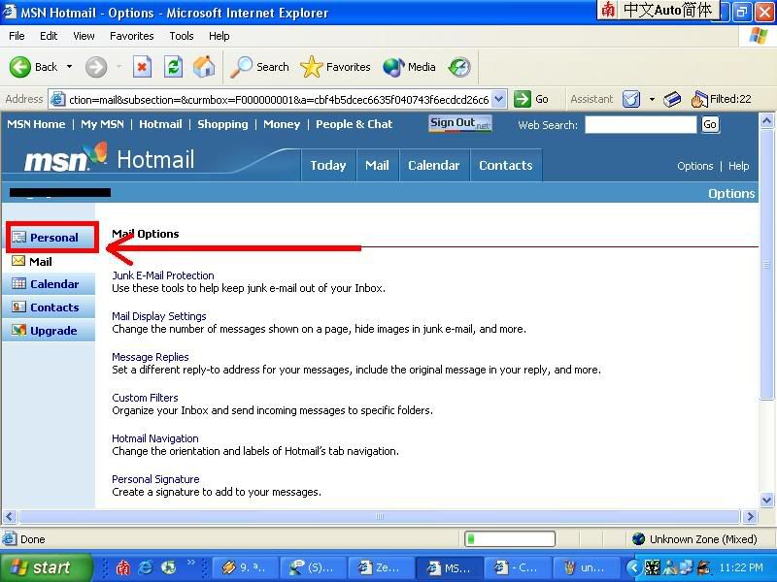Viewport: 777px width, 582px height.
Task: Open the Edit menu
Action: 49,36
